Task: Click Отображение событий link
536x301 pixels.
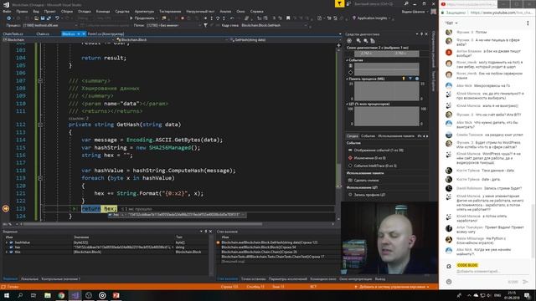Action: pyautogui.click(x=379, y=150)
